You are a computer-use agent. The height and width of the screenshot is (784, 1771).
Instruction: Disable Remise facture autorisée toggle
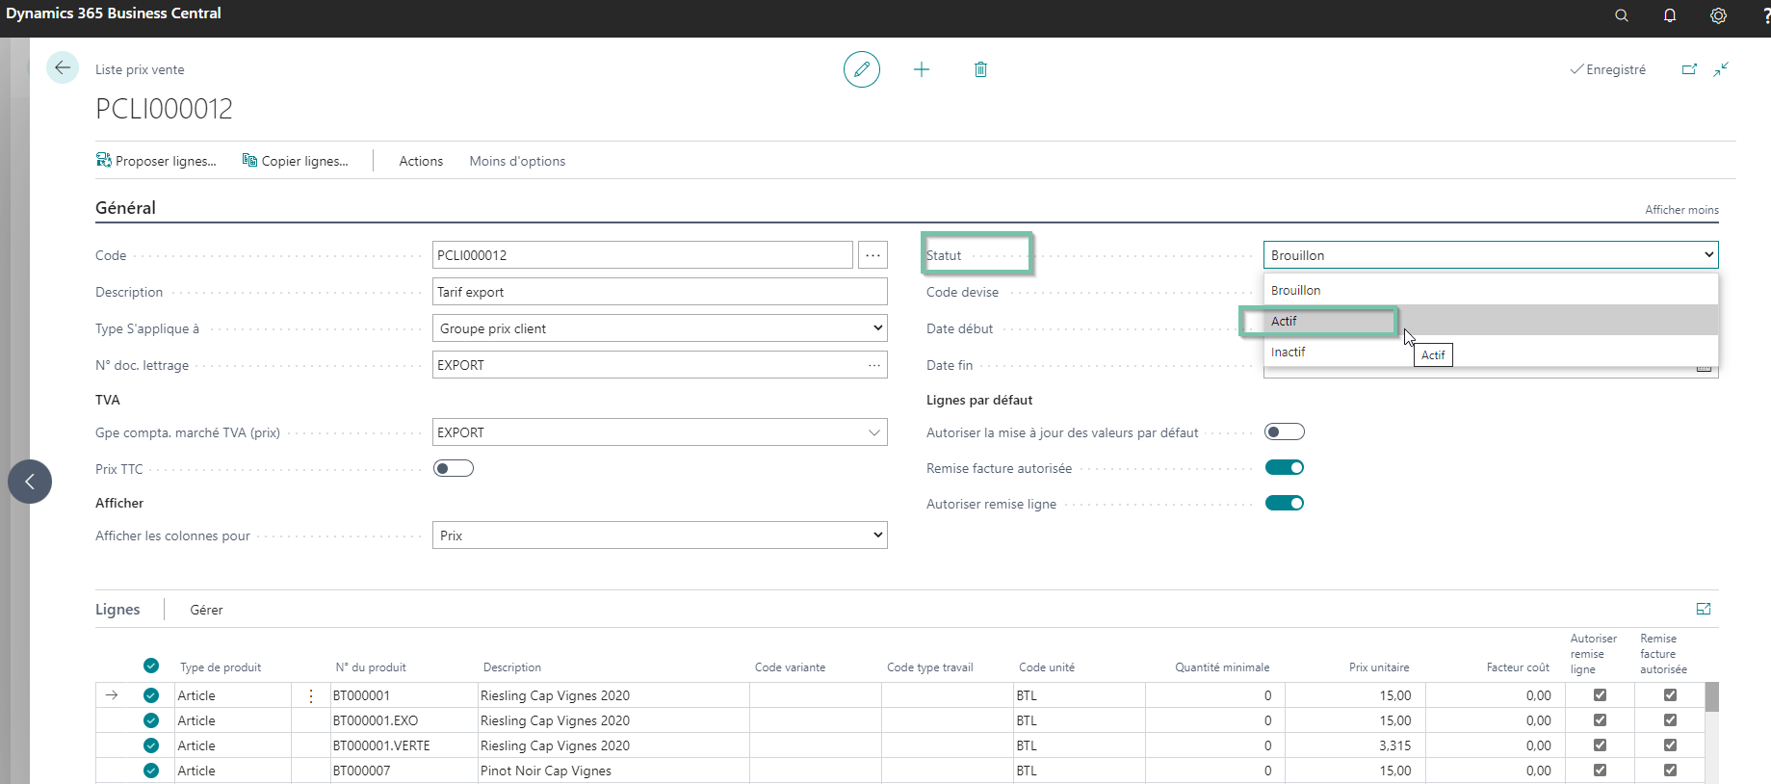pos(1285,467)
